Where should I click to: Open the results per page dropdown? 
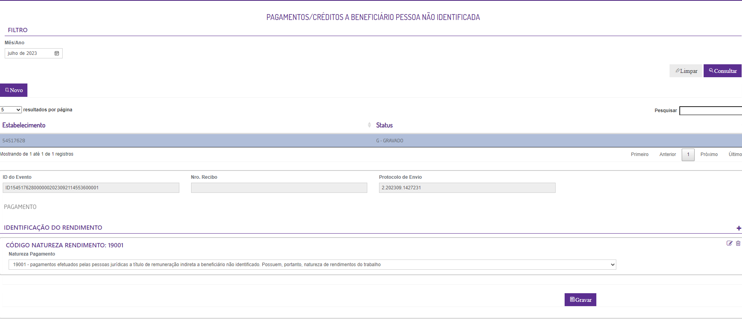[x=11, y=110]
